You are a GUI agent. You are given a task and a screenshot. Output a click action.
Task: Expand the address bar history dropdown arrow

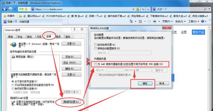(x=133, y=9)
